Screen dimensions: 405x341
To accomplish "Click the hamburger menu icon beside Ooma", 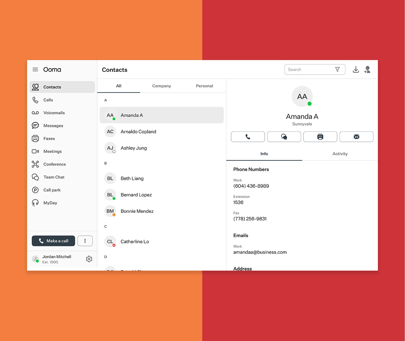I will coord(35,69).
